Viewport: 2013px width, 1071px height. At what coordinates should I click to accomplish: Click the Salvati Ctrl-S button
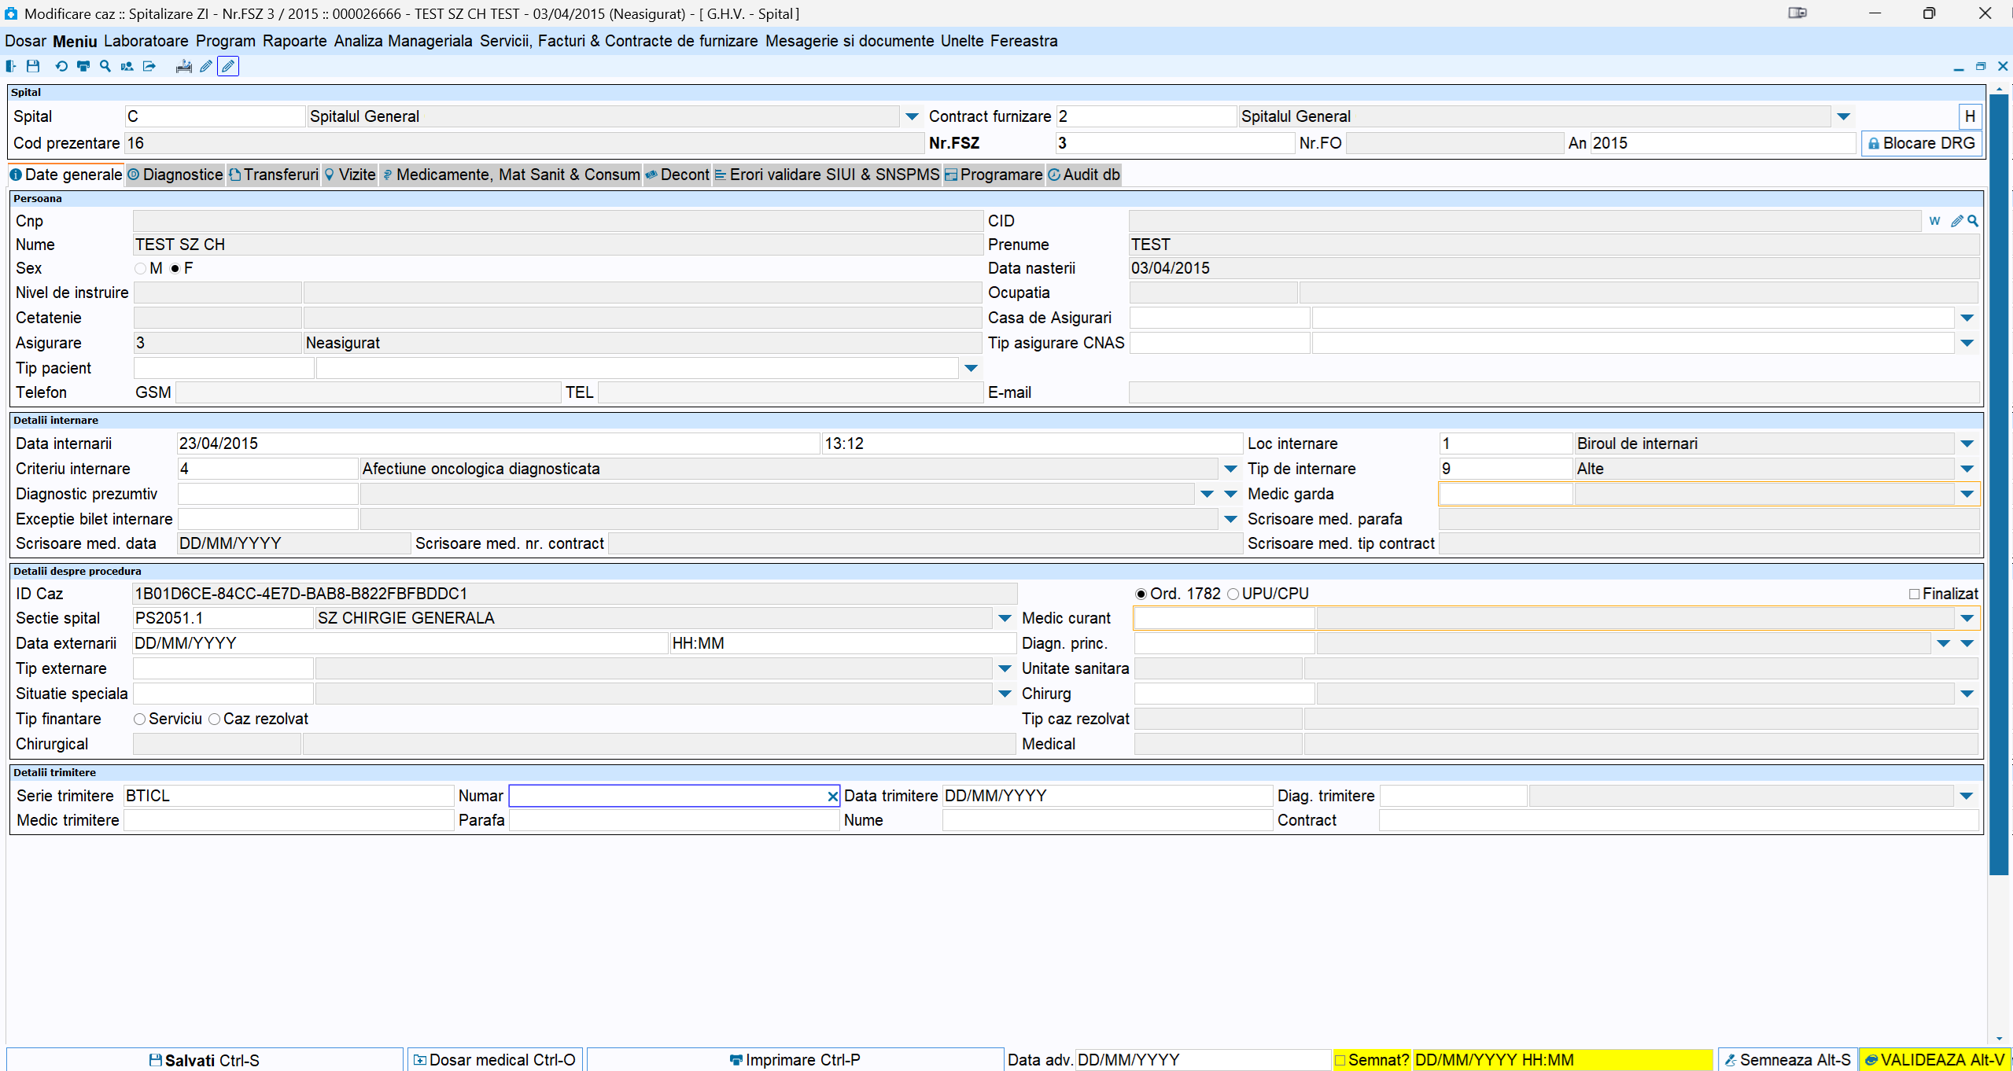click(x=205, y=1059)
